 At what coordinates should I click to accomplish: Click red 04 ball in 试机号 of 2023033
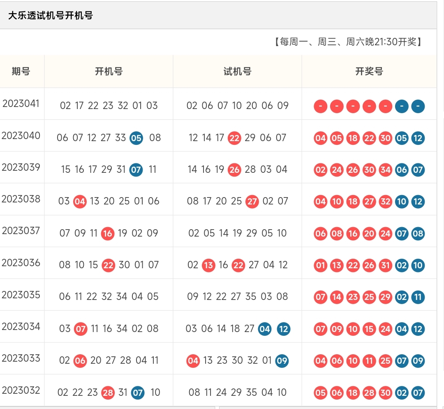click(193, 361)
